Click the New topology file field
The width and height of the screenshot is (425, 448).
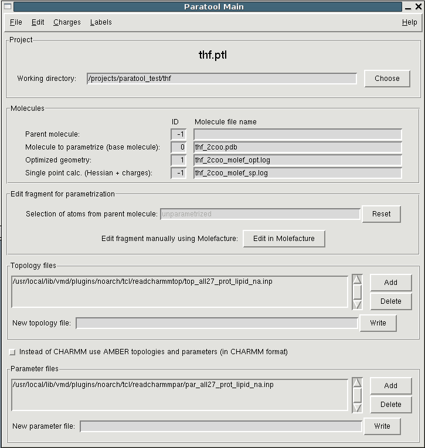click(x=216, y=323)
